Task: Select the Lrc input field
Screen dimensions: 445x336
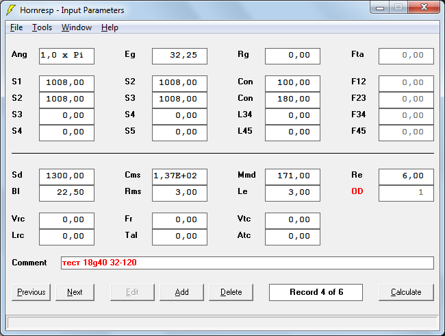Action: (66, 237)
